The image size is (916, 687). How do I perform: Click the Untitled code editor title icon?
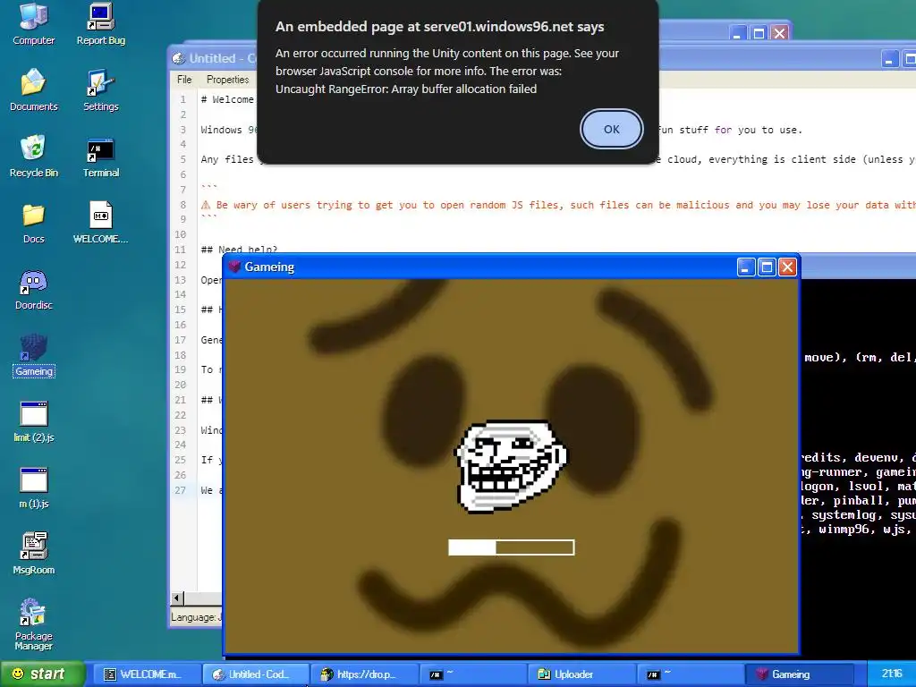click(x=178, y=58)
